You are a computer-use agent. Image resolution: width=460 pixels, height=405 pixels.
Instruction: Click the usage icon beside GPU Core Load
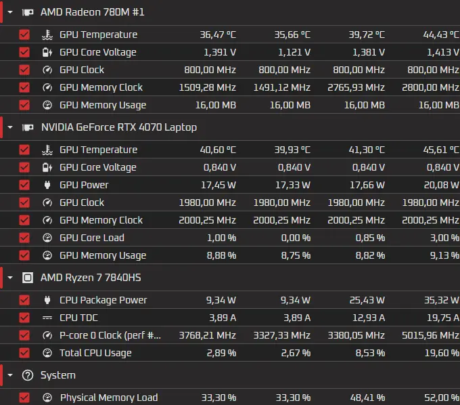pyautogui.click(x=47, y=238)
